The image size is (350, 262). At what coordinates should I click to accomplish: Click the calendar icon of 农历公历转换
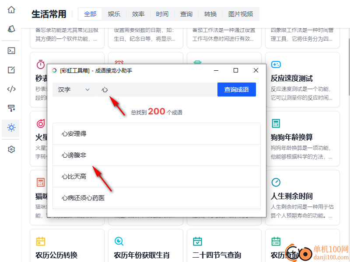(41, 241)
